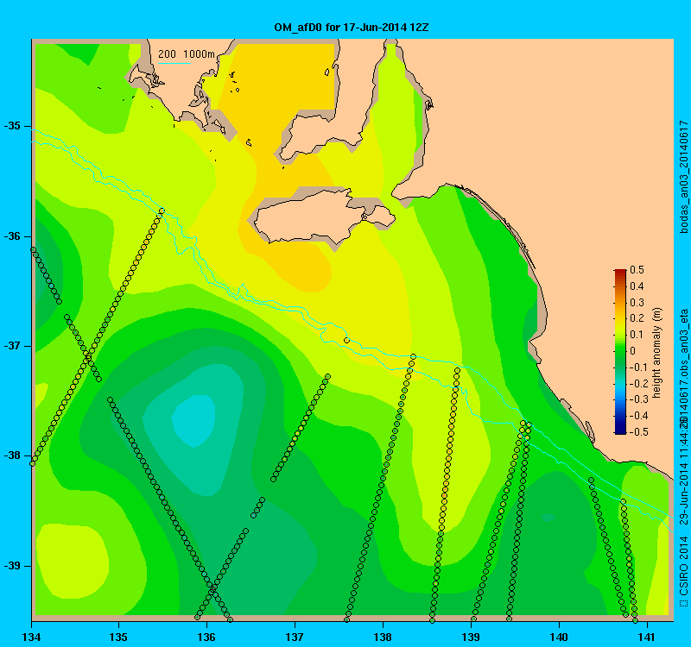Click the cyan legend line under "200 1000m"
Screen dimensions: 691x647
coord(174,63)
